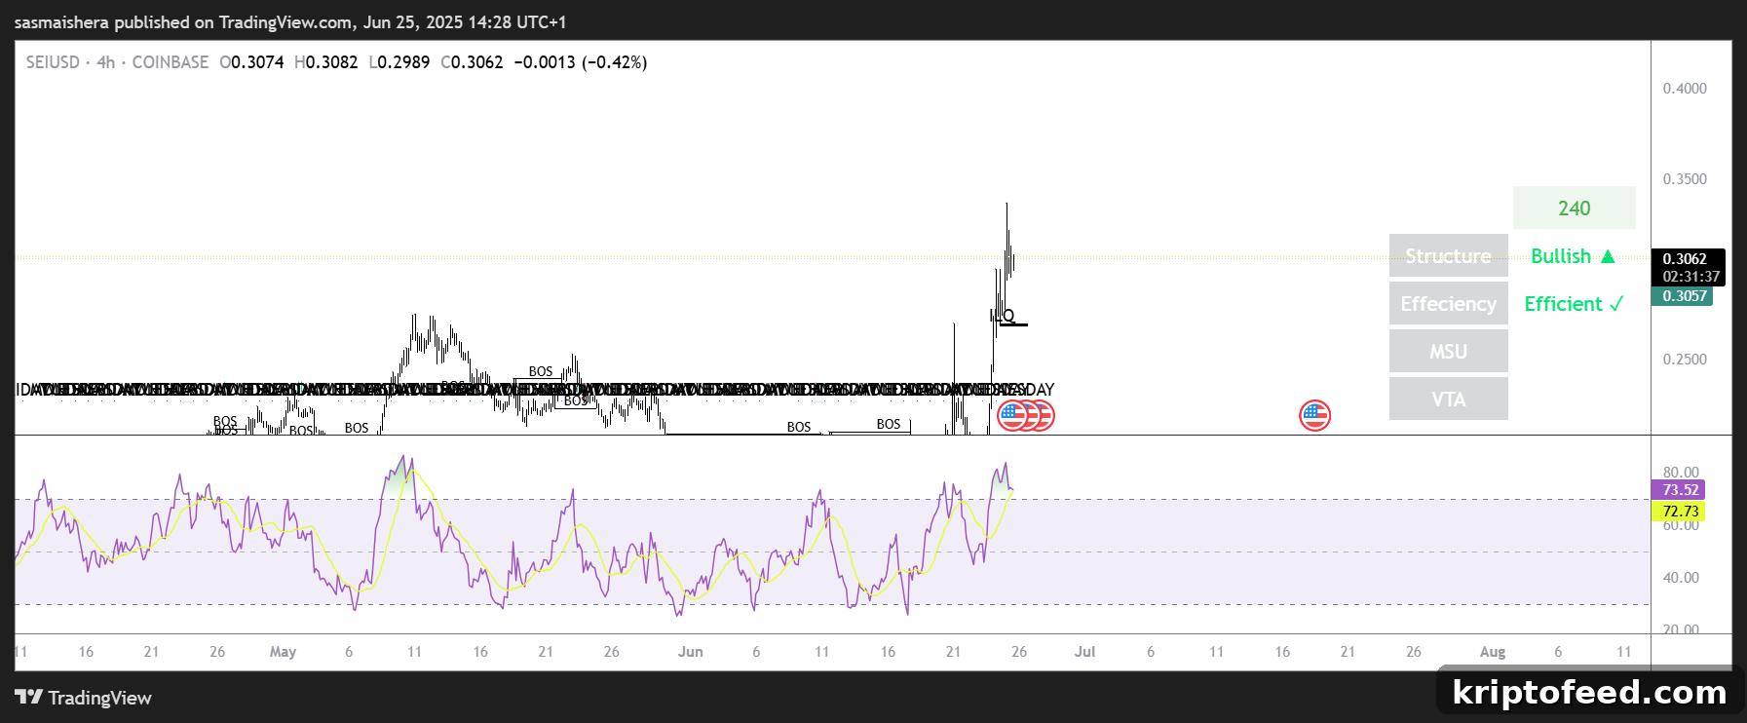
Task: Click the Jul label on the time axis
Action: click(1084, 652)
